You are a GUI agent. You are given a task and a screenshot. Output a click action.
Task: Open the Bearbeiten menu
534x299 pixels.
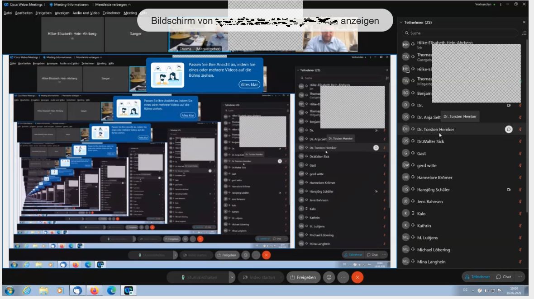(x=24, y=13)
